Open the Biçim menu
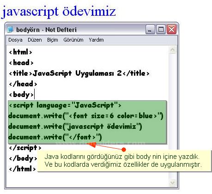This screenshot has width=212, height=194. point(53,40)
